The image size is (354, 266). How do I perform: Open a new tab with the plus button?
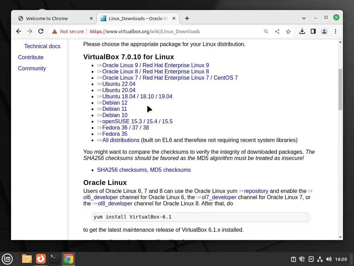[187, 18]
